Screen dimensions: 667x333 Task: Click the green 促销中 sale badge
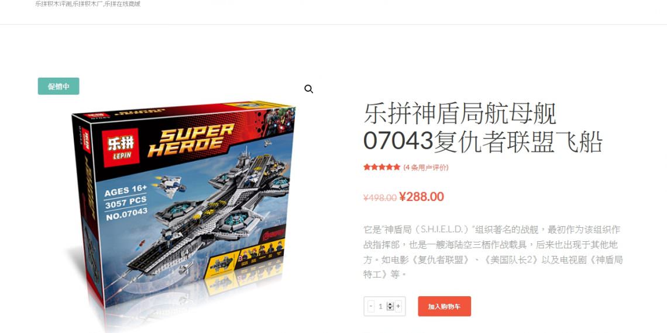[59, 86]
